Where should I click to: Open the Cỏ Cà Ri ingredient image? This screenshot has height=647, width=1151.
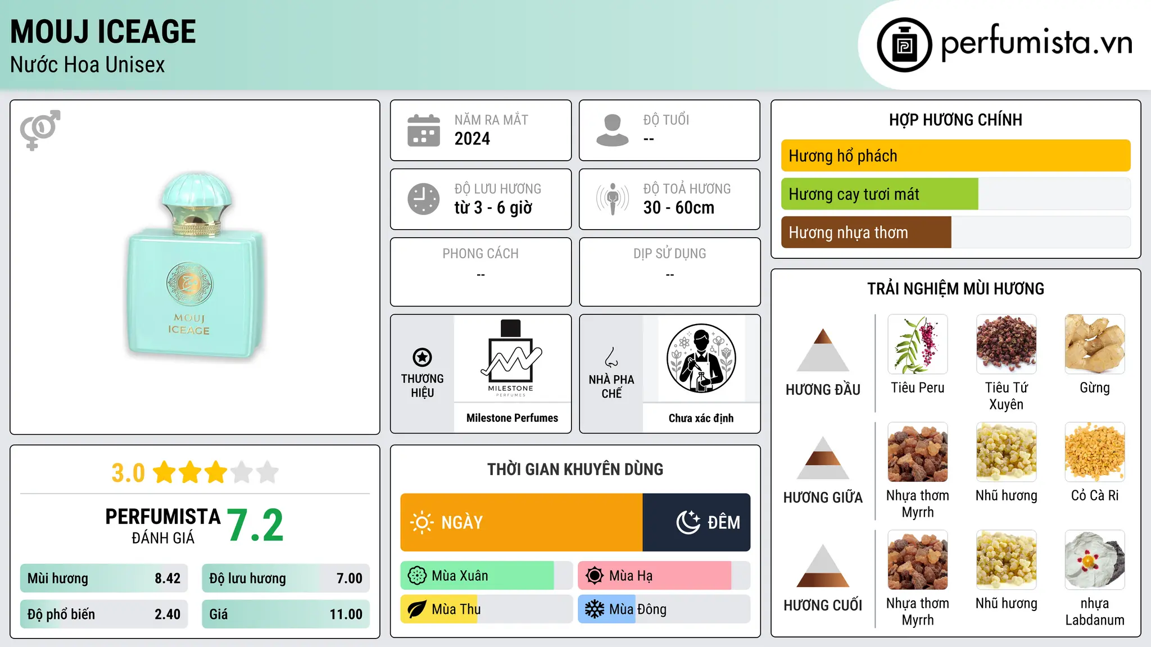coord(1095,452)
